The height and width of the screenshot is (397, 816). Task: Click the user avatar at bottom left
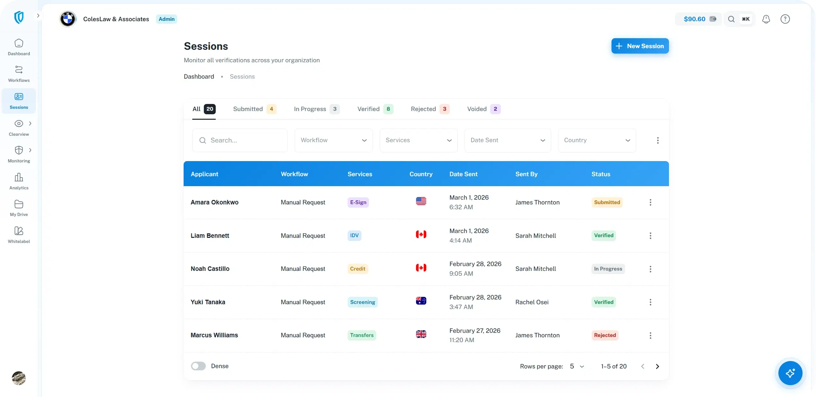(x=19, y=378)
